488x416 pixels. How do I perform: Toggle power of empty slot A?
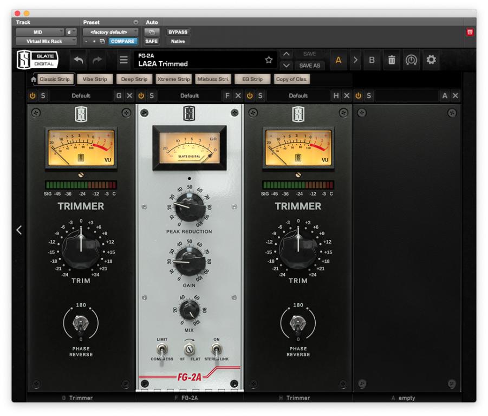tap(358, 96)
